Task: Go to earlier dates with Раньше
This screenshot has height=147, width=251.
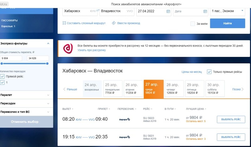Action: [70, 89]
